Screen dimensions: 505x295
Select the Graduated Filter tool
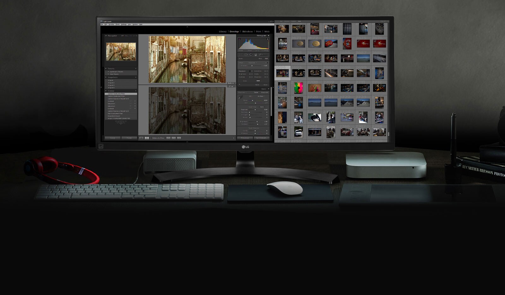click(256, 55)
